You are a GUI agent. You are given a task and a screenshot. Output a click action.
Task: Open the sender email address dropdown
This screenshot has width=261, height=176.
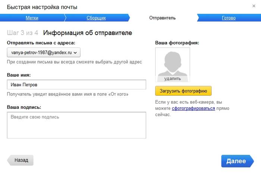coord(44,52)
